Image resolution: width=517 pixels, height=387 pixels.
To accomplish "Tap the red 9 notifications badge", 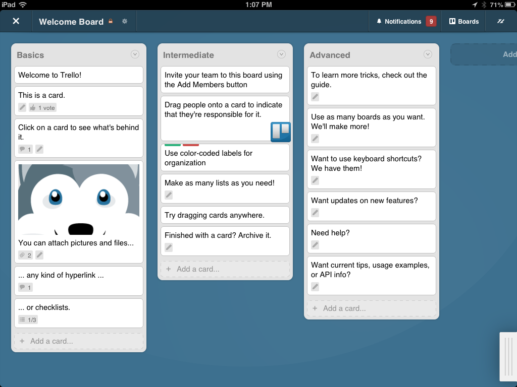I will [431, 21].
